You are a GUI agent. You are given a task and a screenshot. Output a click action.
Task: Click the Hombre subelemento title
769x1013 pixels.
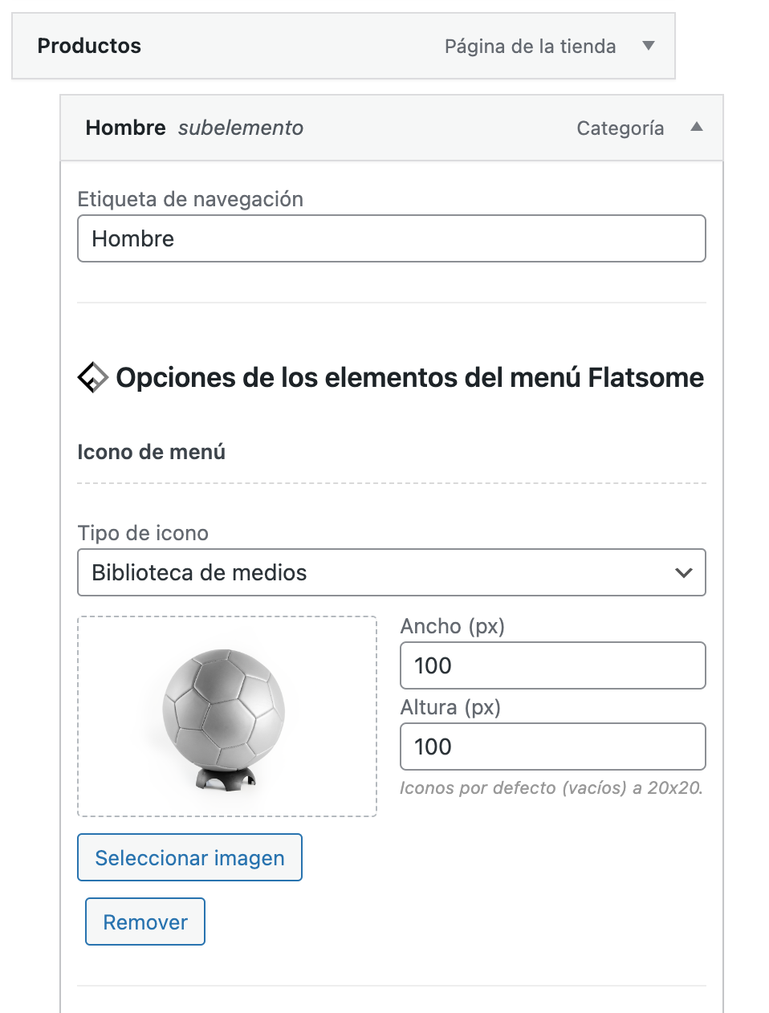194,128
